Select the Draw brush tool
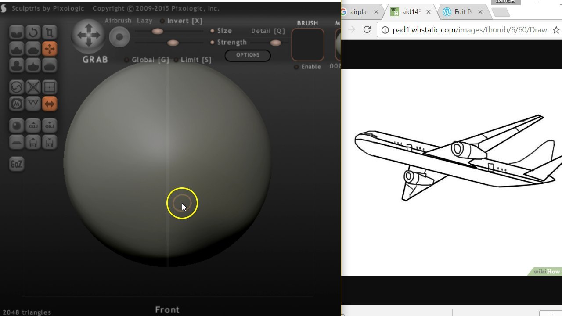The height and width of the screenshot is (316, 562). point(16,49)
